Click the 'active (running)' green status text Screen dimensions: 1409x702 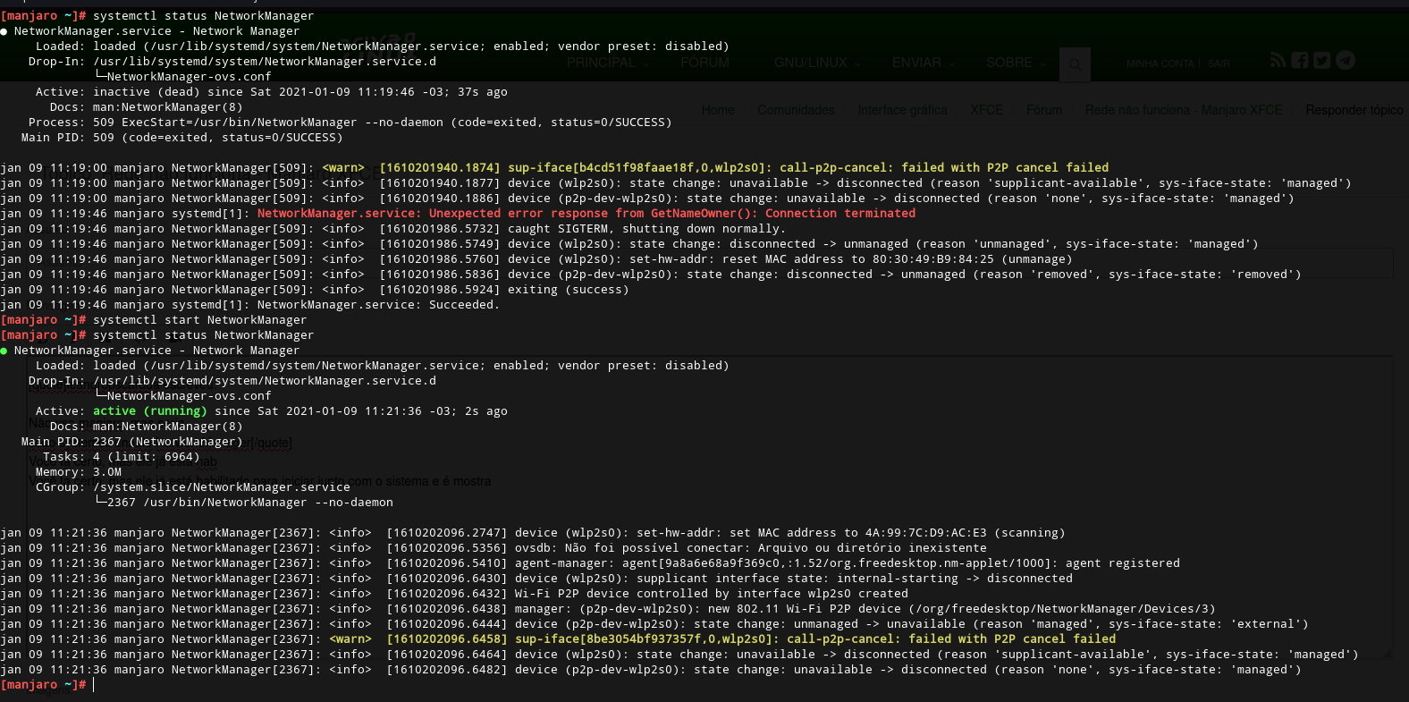149,411
